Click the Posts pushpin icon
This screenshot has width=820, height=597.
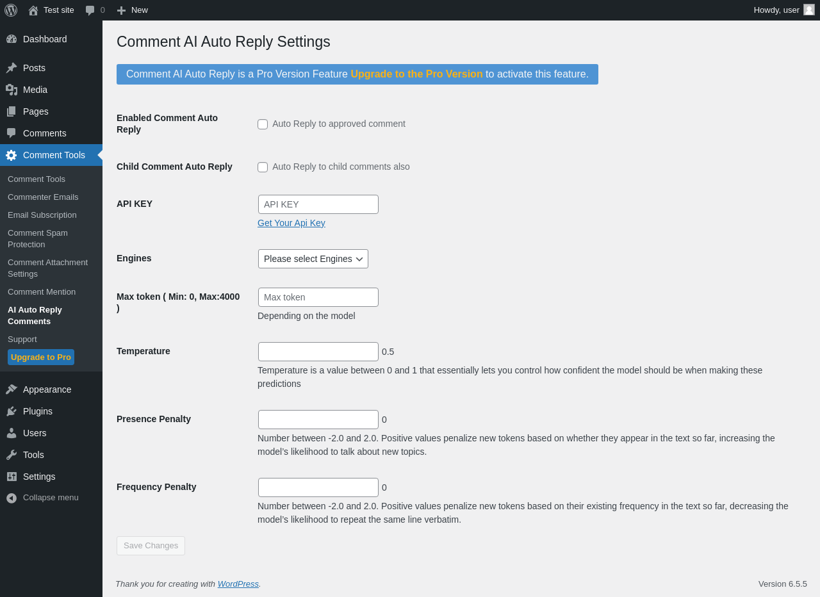[x=12, y=68]
